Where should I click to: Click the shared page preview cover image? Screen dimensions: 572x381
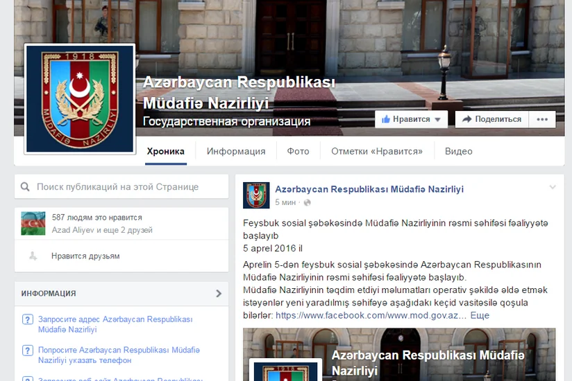tap(399, 355)
